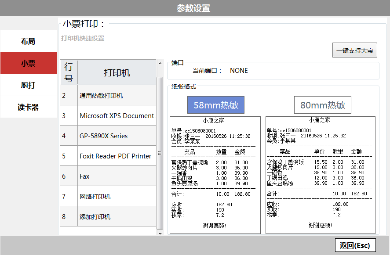Switch to the 布局 sidebar tab
This screenshot has height=255, width=390.
(x=28, y=41)
